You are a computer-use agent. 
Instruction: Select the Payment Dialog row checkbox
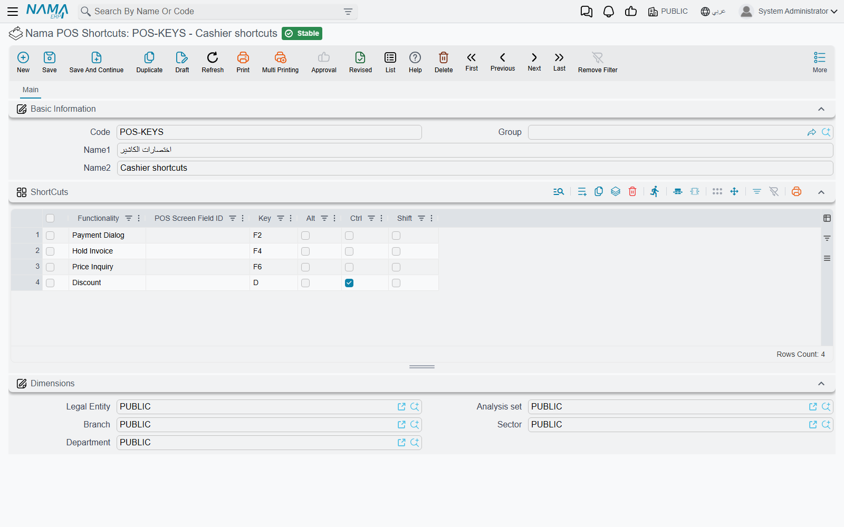click(50, 236)
